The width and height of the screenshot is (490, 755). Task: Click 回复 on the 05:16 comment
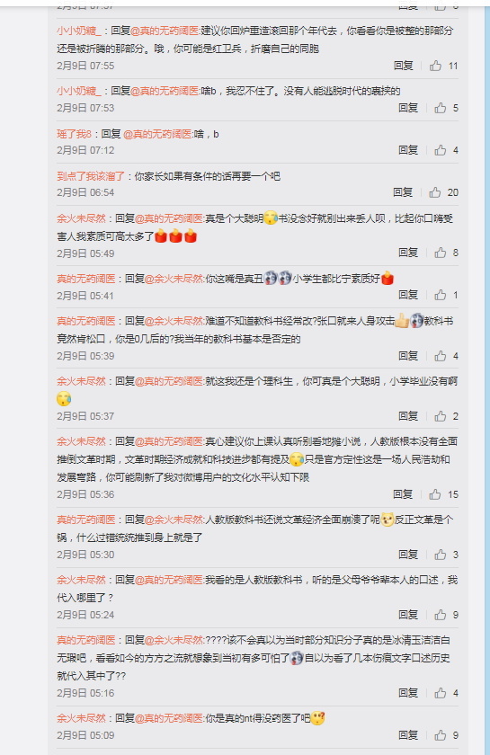tap(408, 693)
